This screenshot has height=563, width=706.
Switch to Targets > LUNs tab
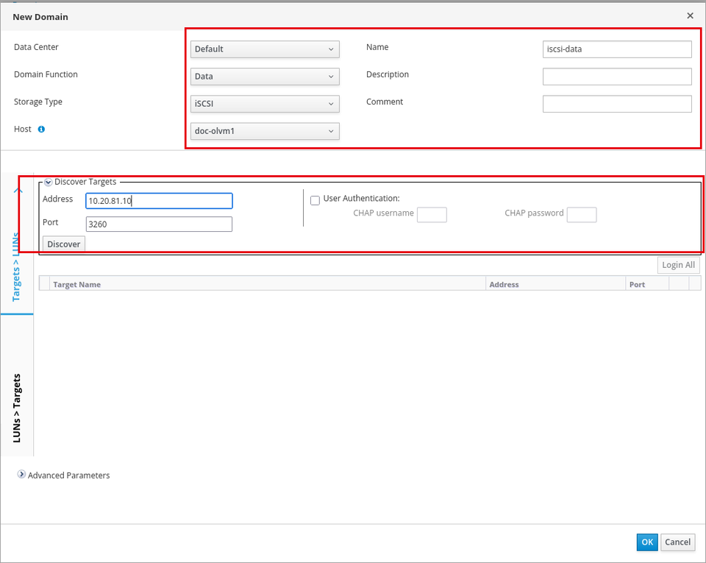tap(16, 266)
